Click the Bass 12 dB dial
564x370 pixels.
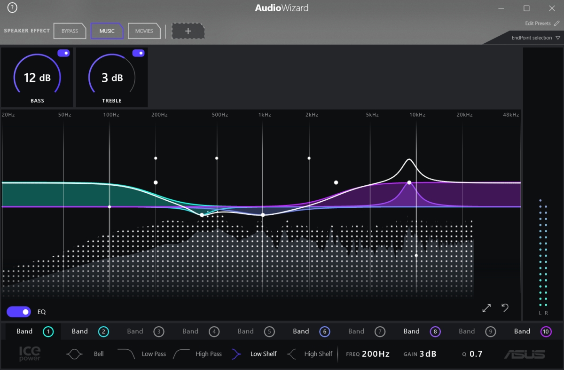point(37,77)
